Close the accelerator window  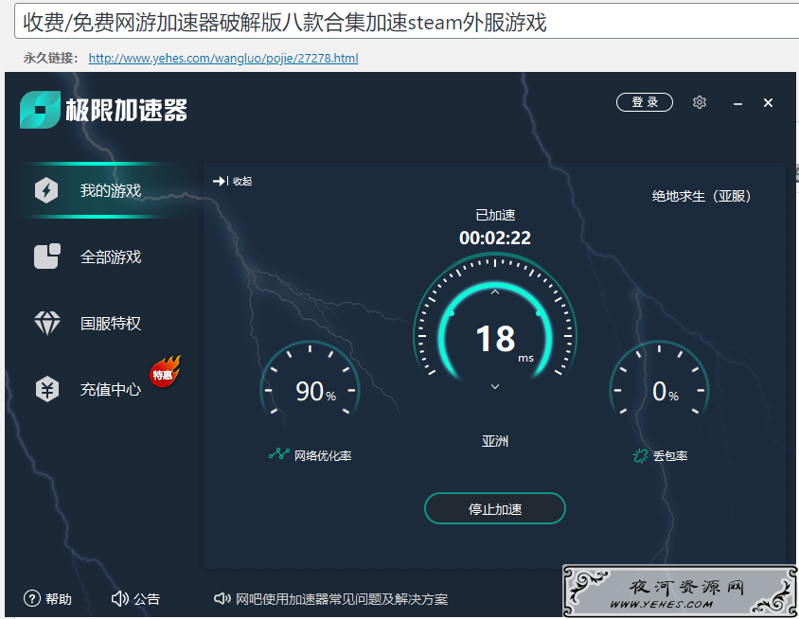pyautogui.click(x=768, y=103)
